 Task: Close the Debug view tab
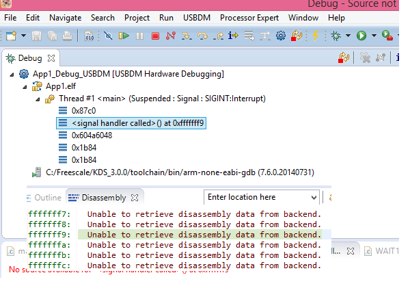click(51, 58)
